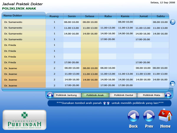Go to Home via house icon
This screenshot has width=177, height=133.
(165, 116)
